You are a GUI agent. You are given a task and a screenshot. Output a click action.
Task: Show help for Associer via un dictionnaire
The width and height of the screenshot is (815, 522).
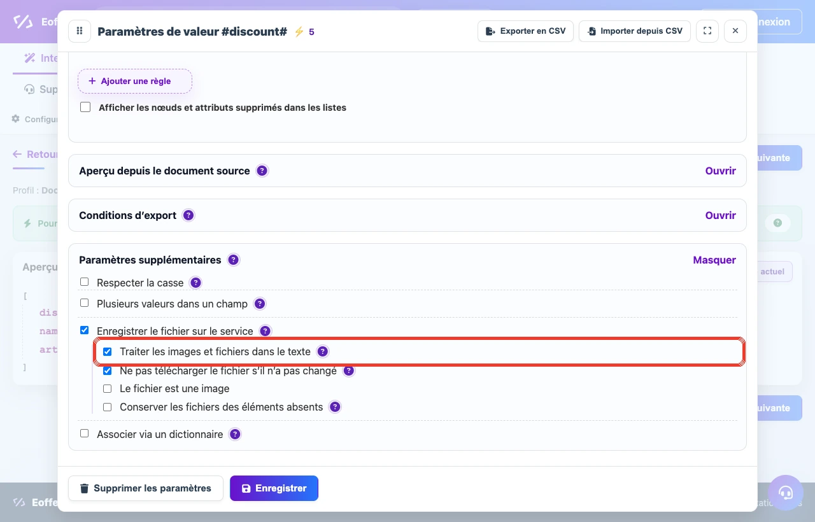pos(235,434)
